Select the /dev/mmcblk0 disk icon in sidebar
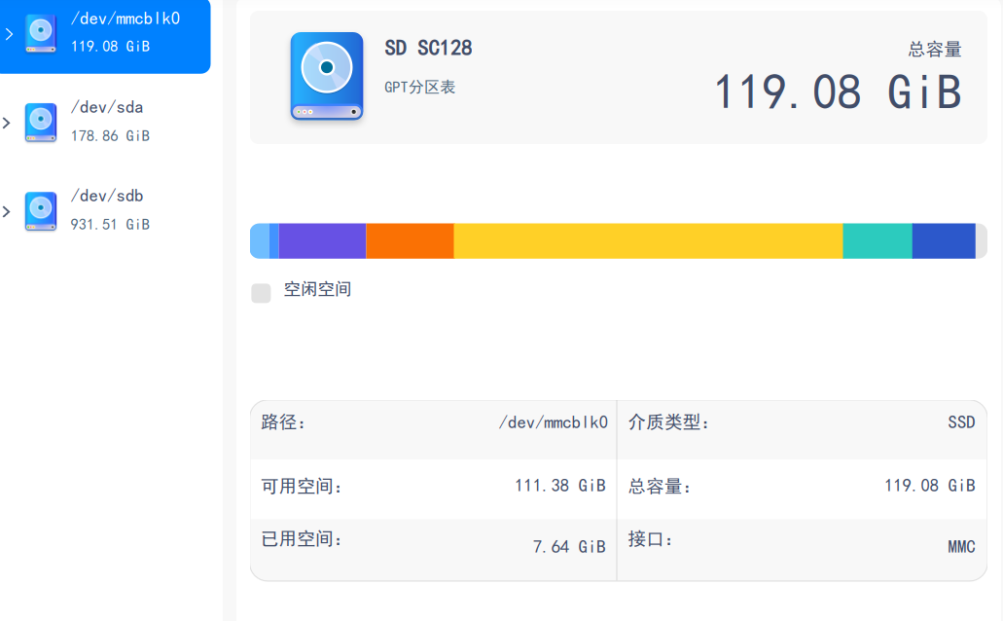 (39, 32)
